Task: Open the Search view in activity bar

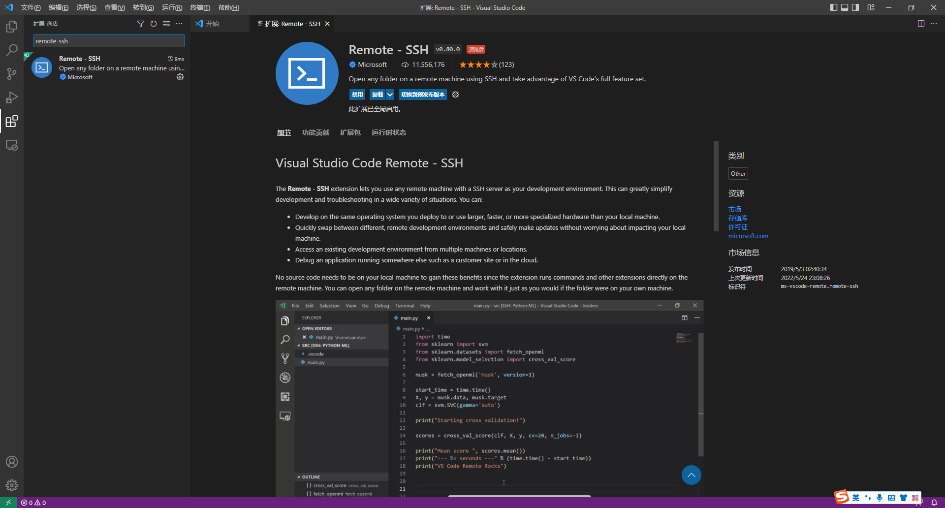Action: tap(12, 50)
